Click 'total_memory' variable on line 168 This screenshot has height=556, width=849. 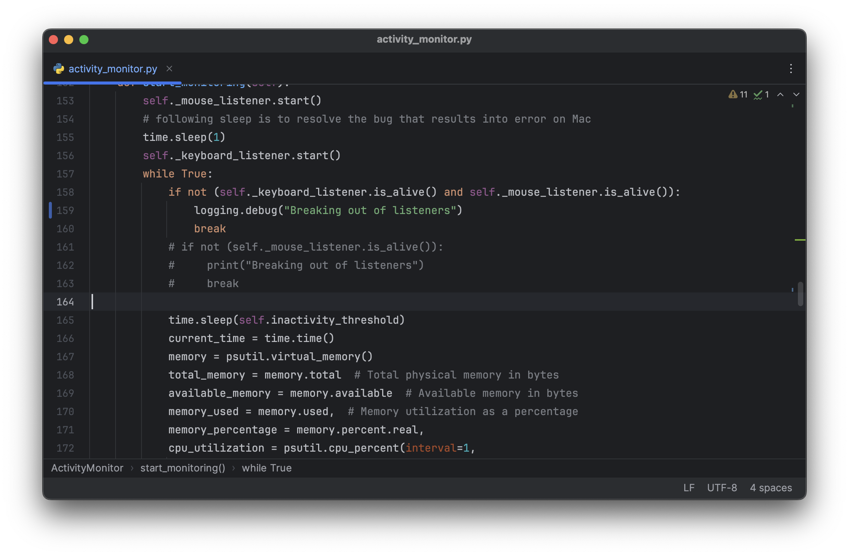pos(207,375)
